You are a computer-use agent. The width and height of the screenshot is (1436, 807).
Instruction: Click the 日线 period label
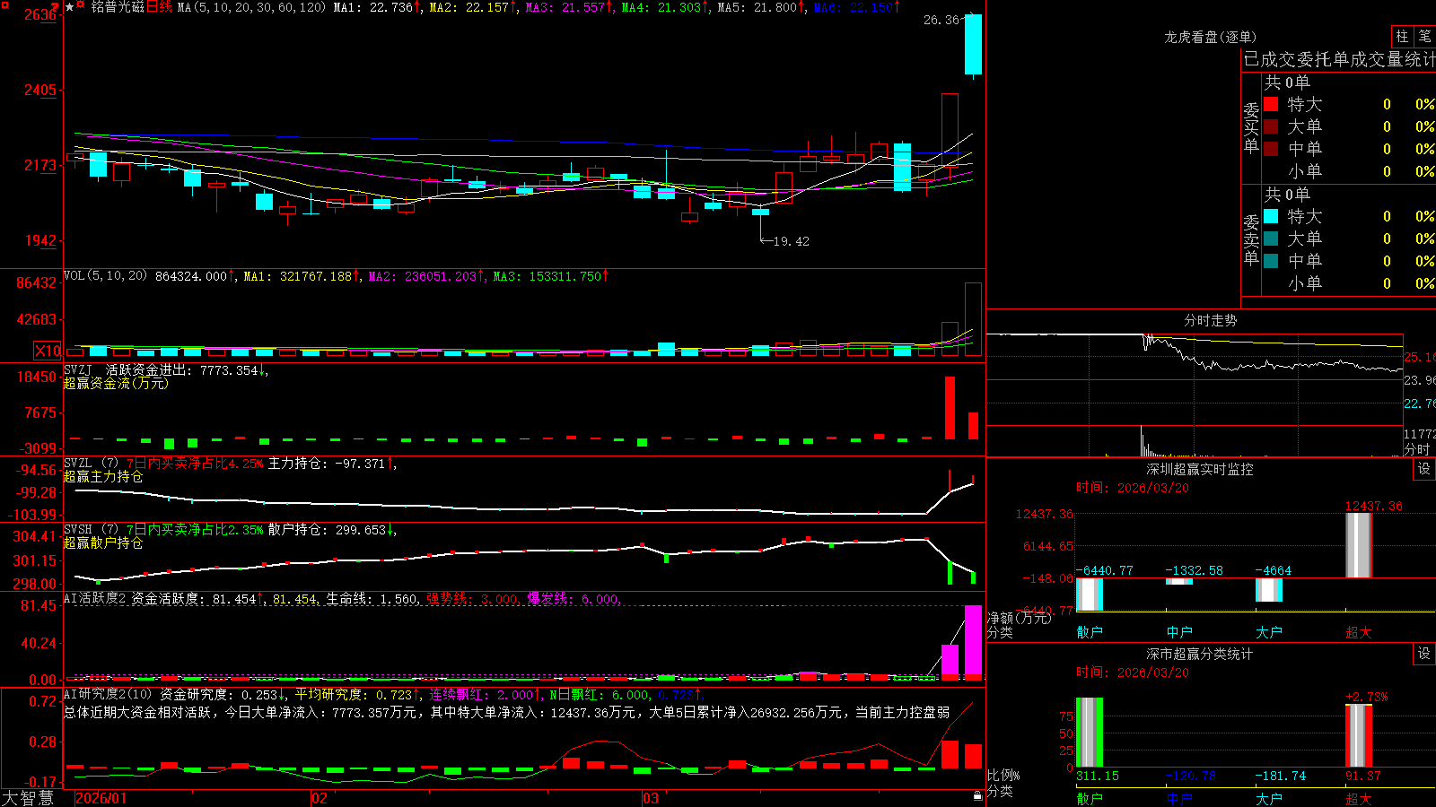tap(159, 7)
